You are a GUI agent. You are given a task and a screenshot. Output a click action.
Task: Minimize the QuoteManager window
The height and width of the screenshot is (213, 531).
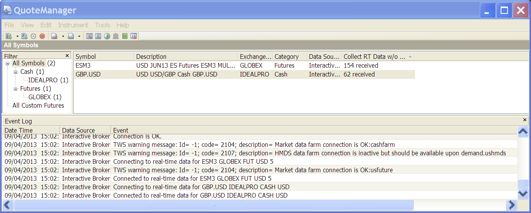pyautogui.click(x=487, y=10)
